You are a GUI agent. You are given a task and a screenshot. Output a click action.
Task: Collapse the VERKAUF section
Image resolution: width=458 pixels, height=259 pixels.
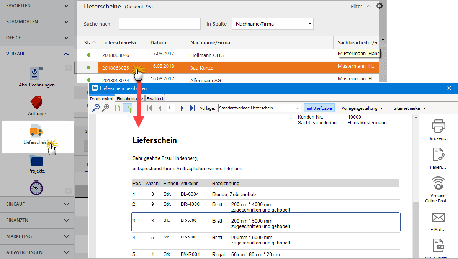(37, 54)
